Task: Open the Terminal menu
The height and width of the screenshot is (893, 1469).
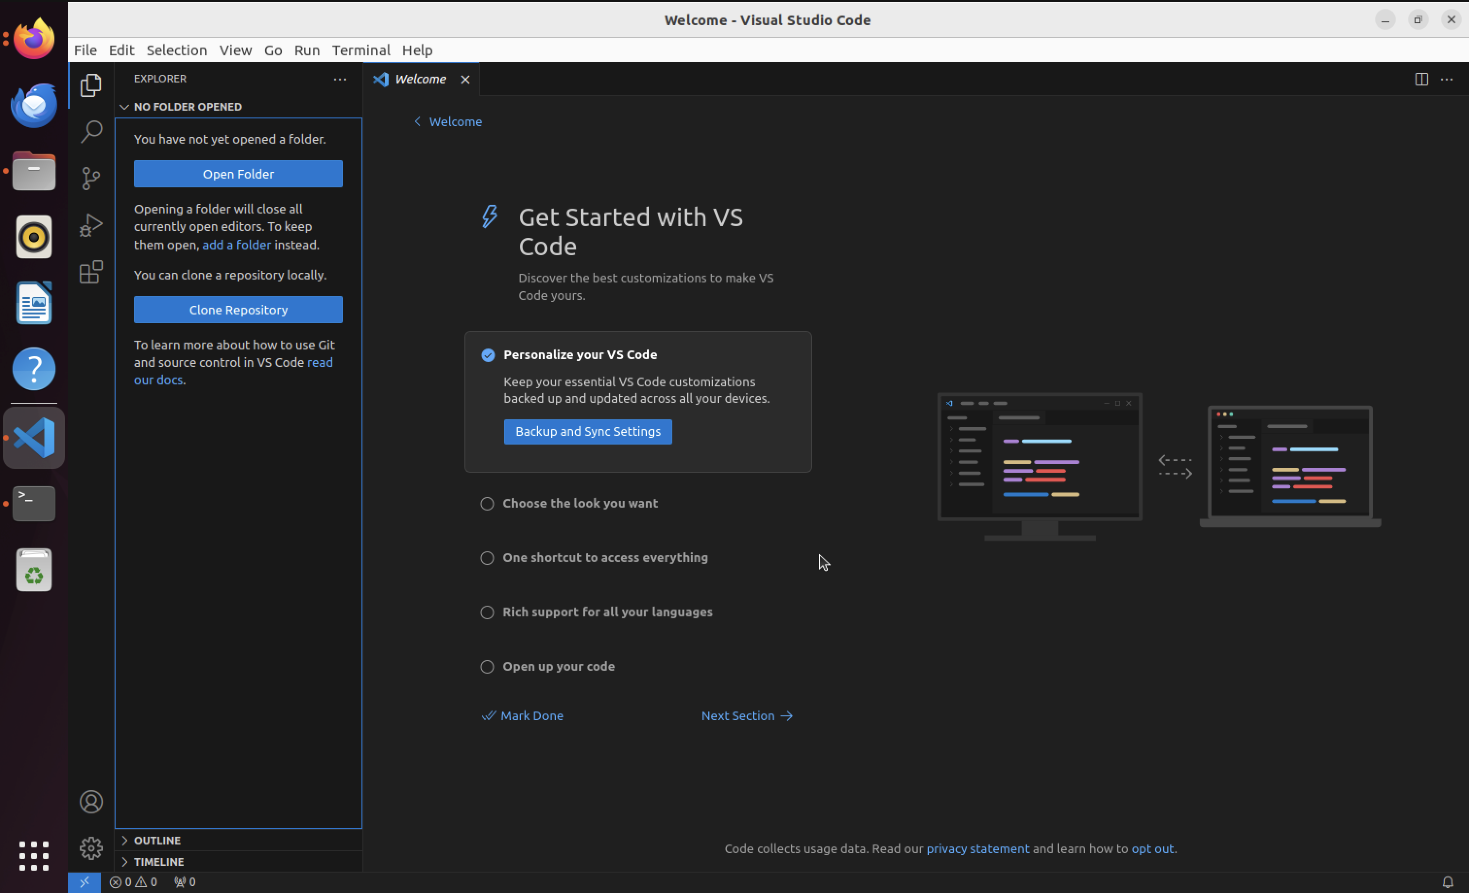Action: (x=361, y=50)
